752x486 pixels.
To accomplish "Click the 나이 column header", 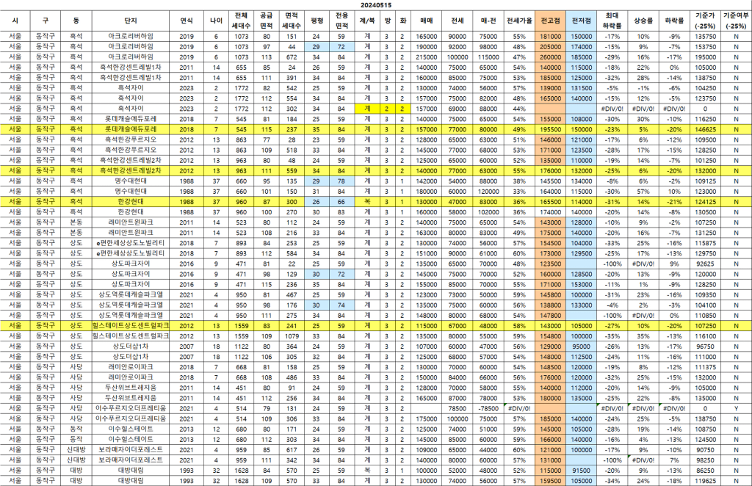I will (x=217, y=21).
